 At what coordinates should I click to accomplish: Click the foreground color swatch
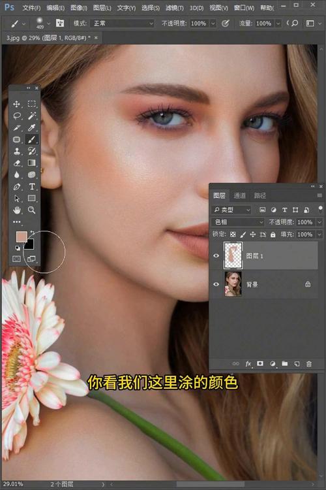click(x=22, y=237)
